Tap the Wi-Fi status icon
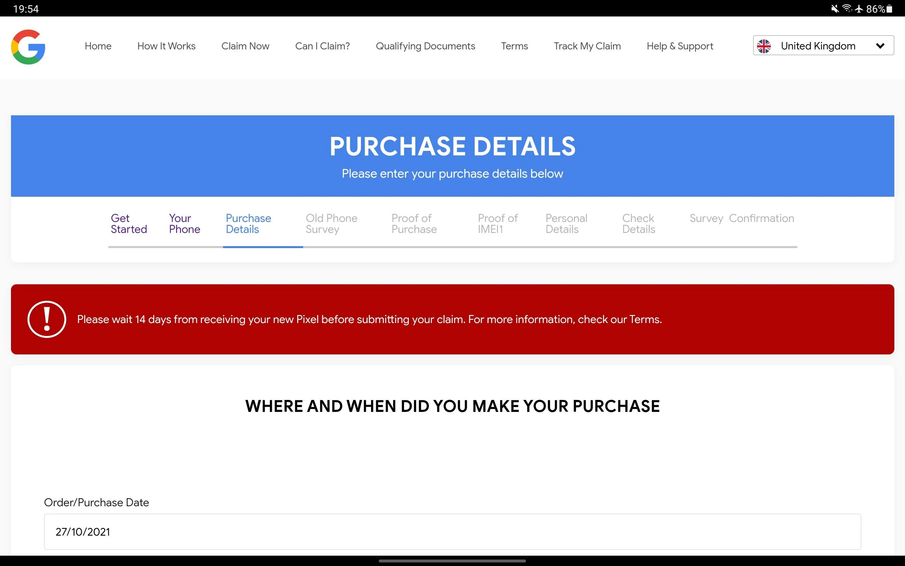This screenshot has width=905, height=566. pyautogui.click(x=847, y=8)
